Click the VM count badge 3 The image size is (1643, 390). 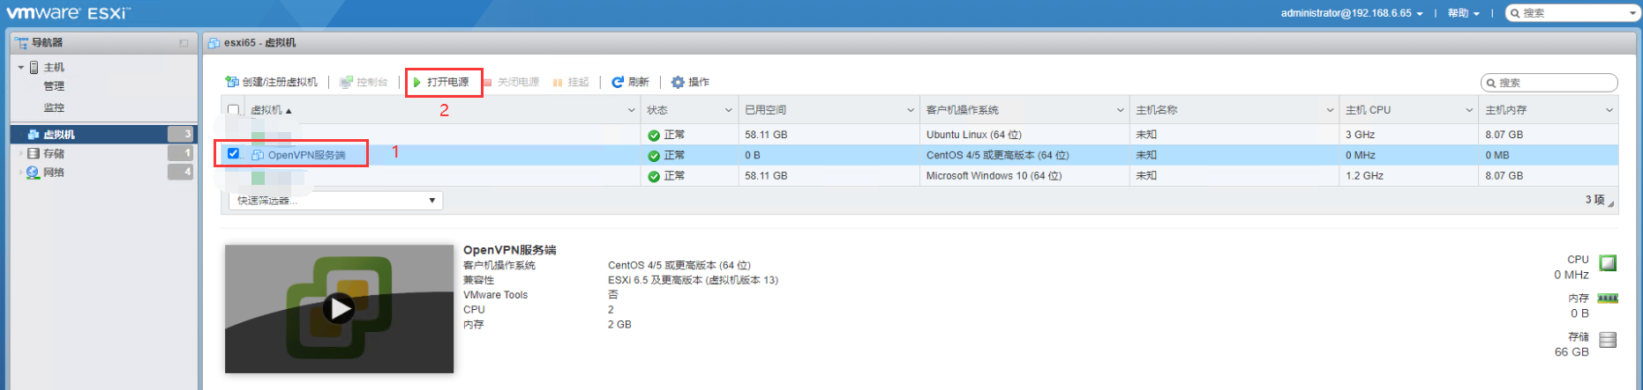tap(181, 134)
